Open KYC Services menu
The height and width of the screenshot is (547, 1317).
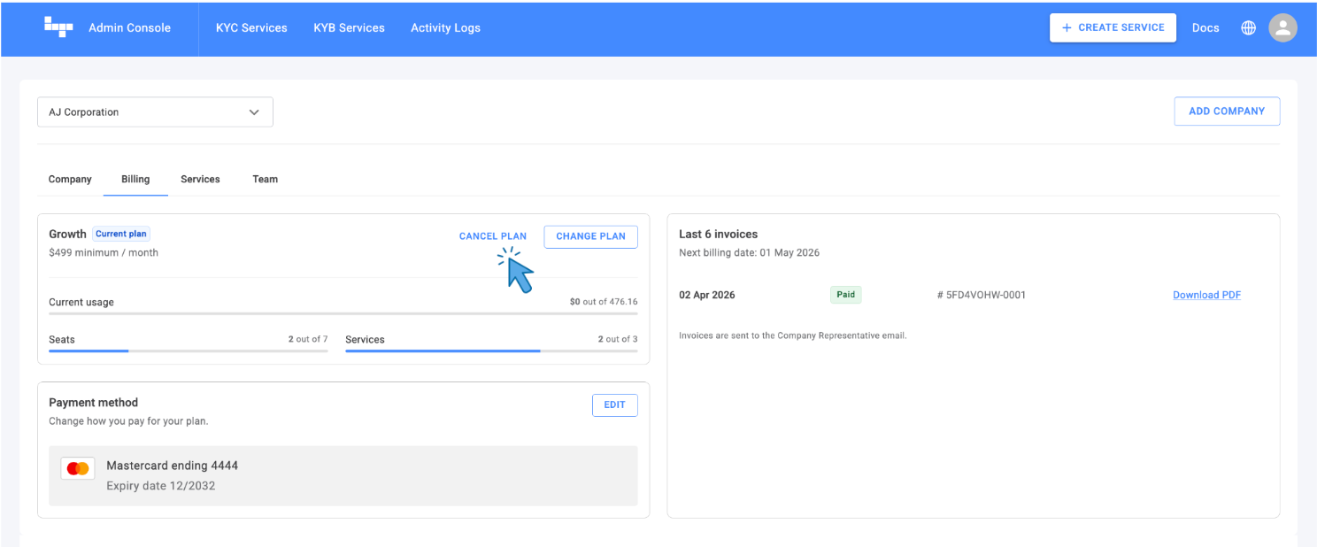[x=251, y=27]
